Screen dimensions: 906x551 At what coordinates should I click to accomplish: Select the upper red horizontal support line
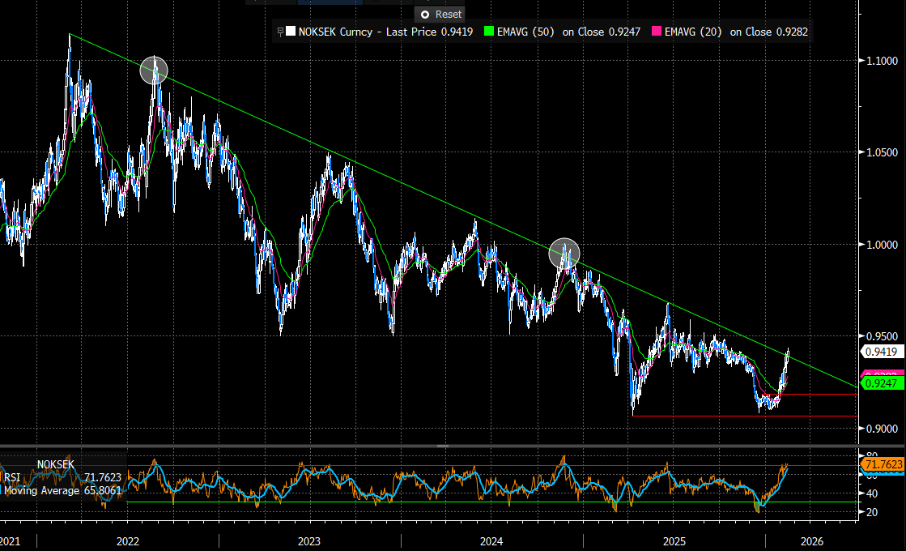tap(818, 394)
